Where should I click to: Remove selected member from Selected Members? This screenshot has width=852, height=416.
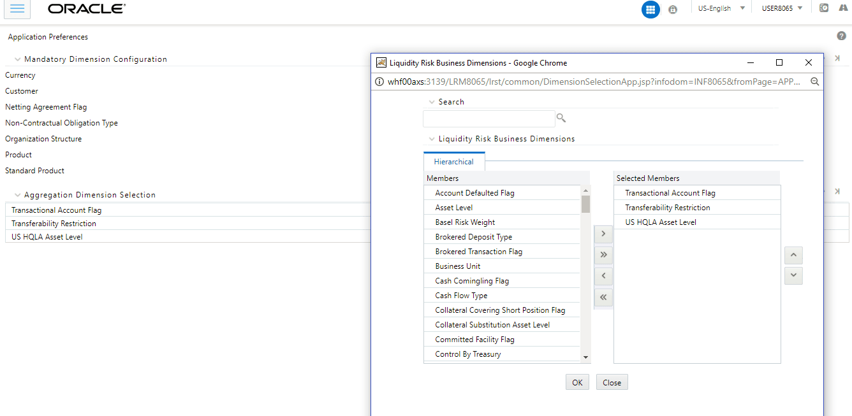pyautogui.click(x=603, y=276)
